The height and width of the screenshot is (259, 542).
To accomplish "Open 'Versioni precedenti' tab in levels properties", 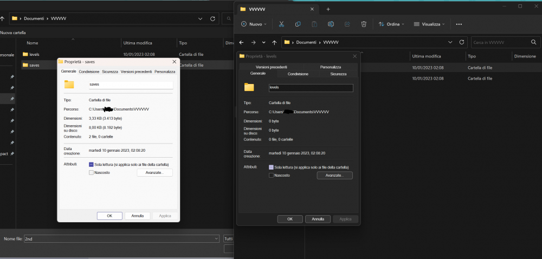I will [272, 67].
